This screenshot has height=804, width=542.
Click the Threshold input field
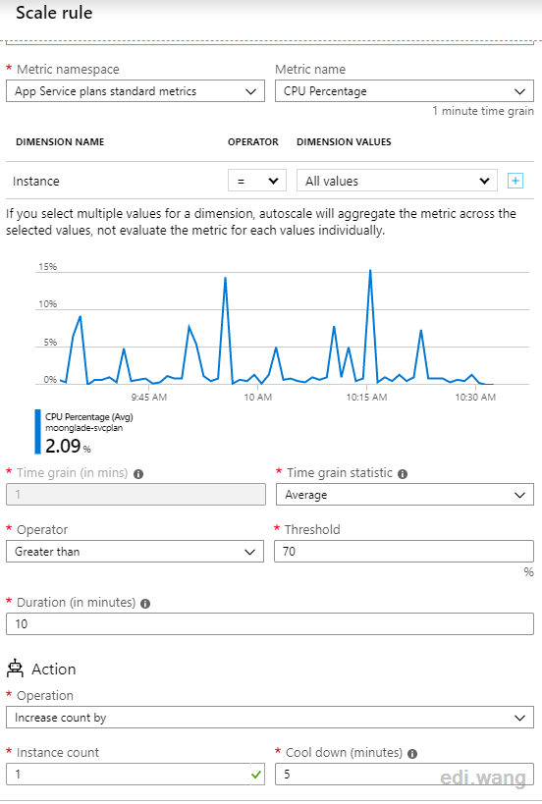coord(405,551)
